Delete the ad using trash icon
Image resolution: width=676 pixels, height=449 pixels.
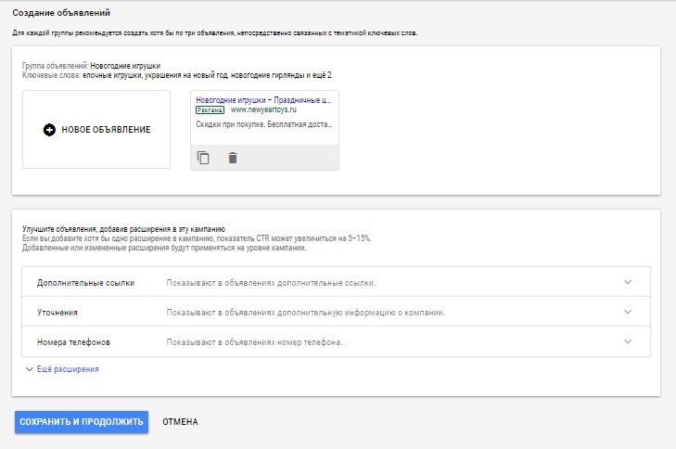coord(233,158)
